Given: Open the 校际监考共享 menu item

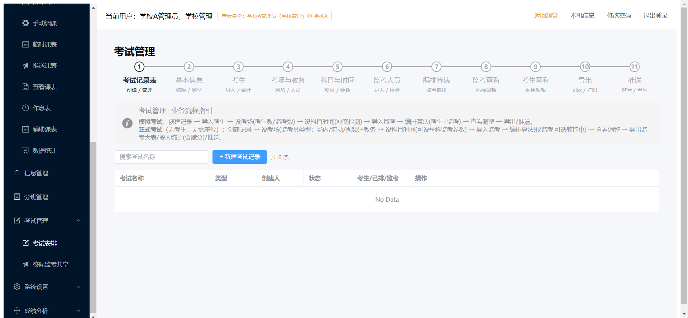Looking at the screenshot, I should 47,264.
